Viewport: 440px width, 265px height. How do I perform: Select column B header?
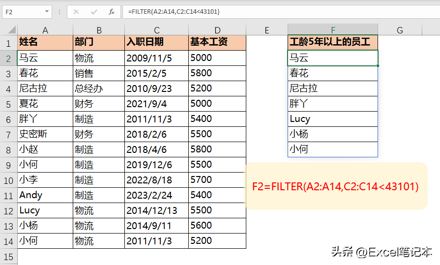[99, 30]
